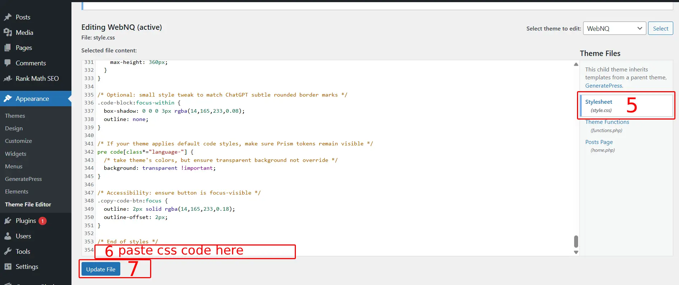Open GeneratePress submenu item
679x285 pixels.
pos(23,179)
